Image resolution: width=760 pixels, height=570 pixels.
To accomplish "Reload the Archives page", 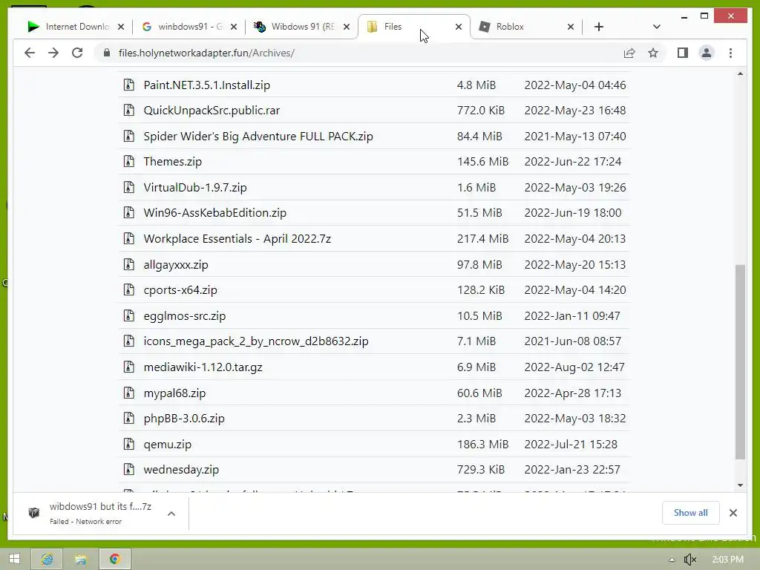I will click(77, 53).
